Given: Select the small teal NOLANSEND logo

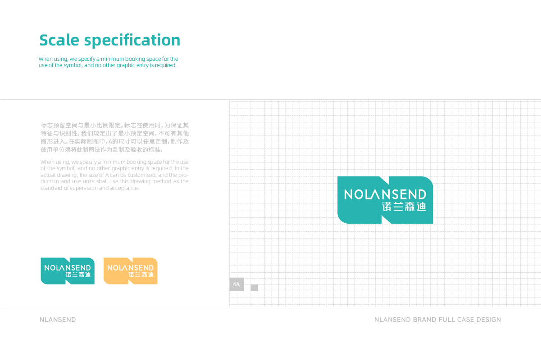Looking at the screenshot, I should click(68, 271).
